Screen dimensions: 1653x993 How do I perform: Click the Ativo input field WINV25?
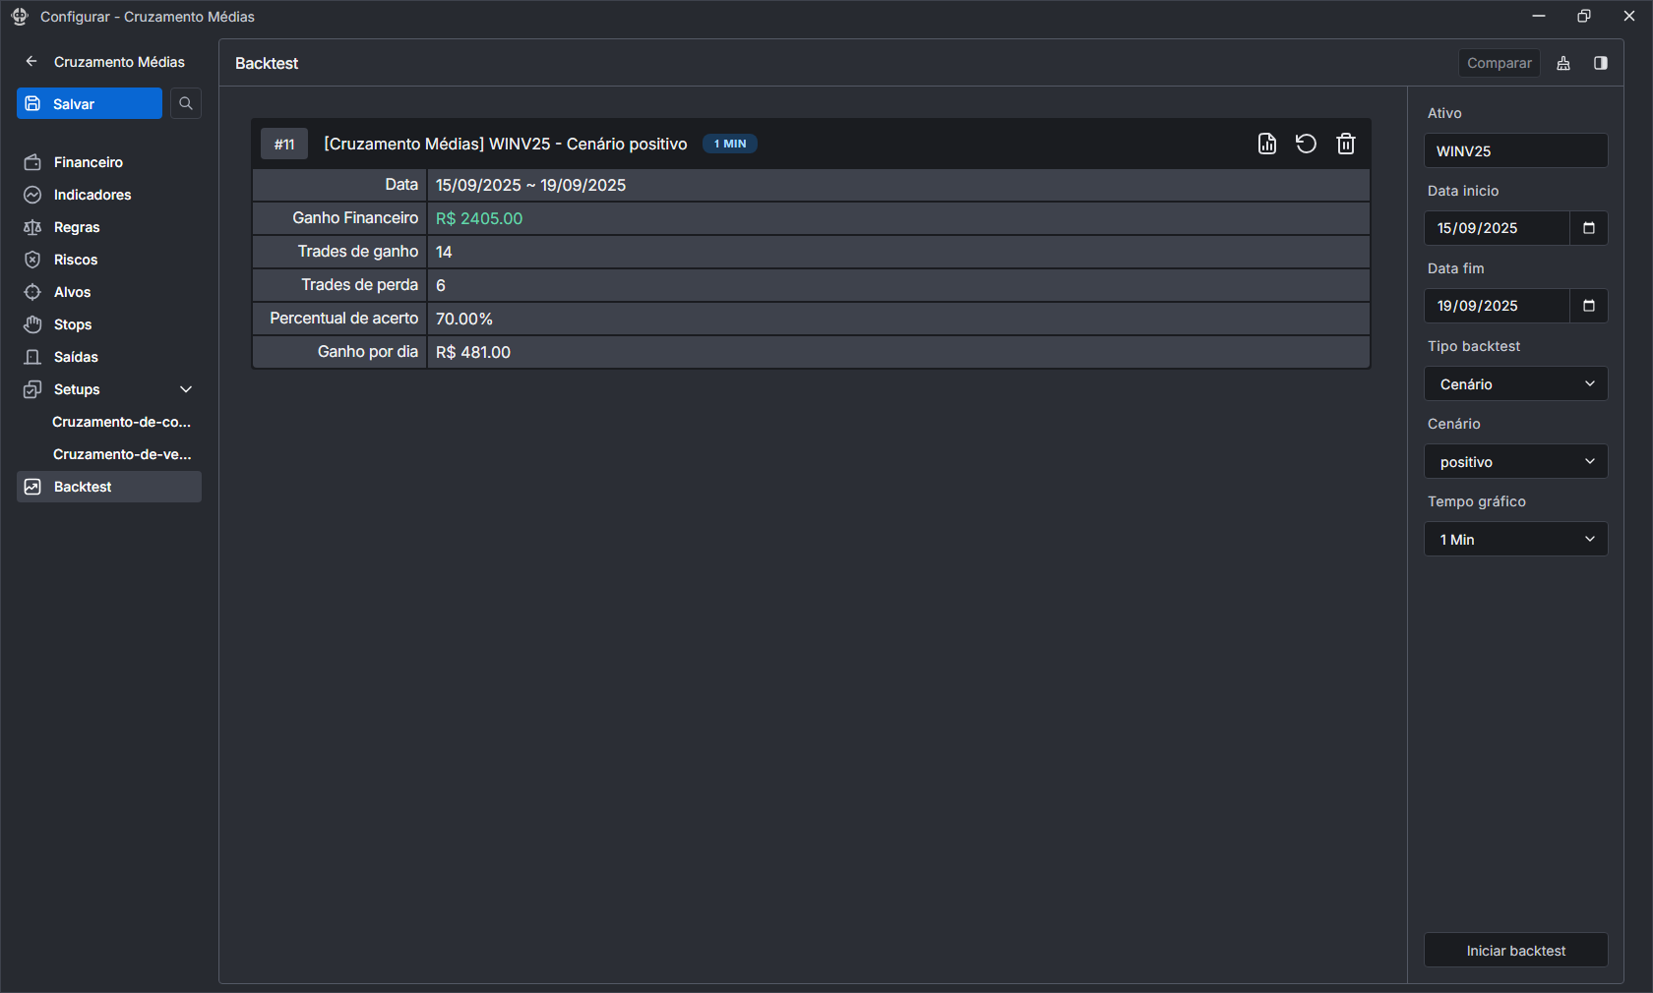pos(1515,151)
